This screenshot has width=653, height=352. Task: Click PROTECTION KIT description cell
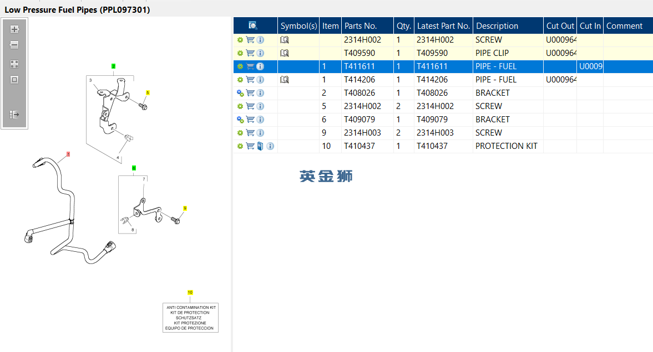[x=508, y=146]
